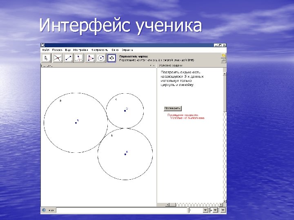The width and height of the screenshot is (294, 220).
Task: Maximize the application window
Action: click(x=220, y=45)
